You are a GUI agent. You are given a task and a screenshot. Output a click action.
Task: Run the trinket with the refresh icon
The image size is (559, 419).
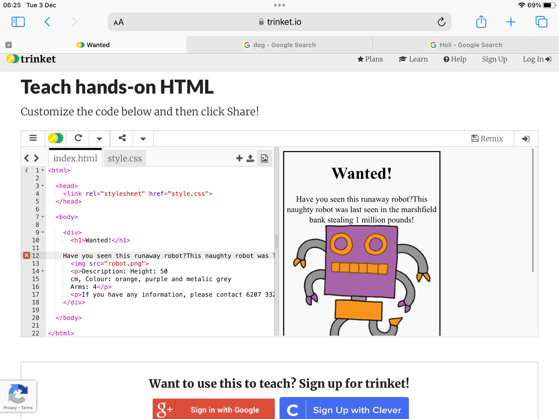click(x=78, y=139)
